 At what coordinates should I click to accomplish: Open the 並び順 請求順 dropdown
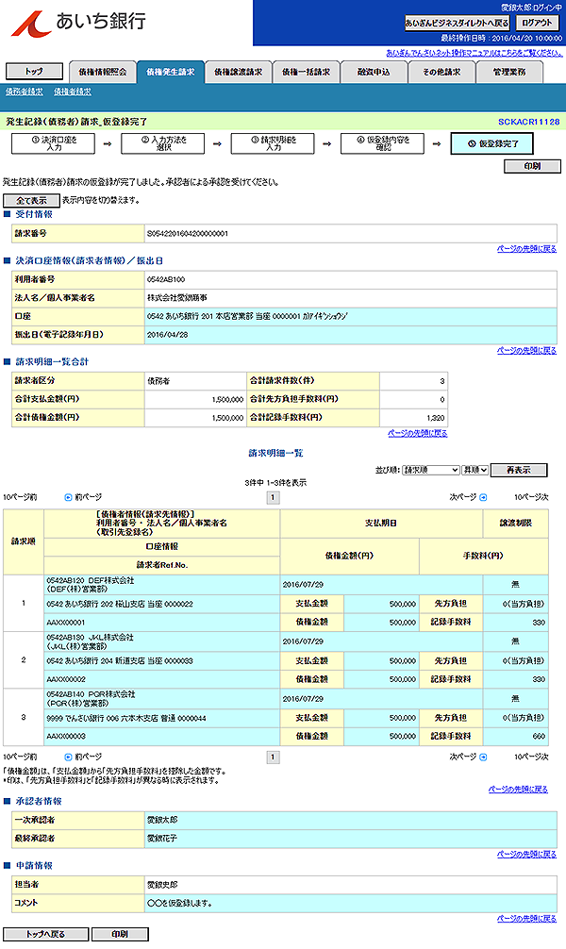tap(431, 471)
